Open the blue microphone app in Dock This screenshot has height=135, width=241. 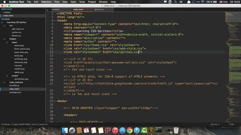(137, 130)
